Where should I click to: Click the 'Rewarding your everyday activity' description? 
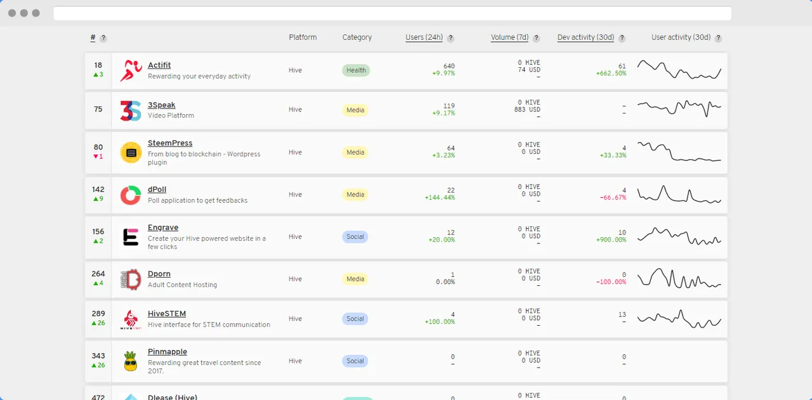tap(199, 76)
